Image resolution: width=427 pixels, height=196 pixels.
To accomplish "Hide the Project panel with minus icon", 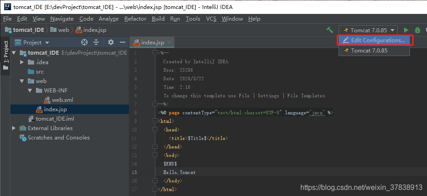I will point(123,43).
